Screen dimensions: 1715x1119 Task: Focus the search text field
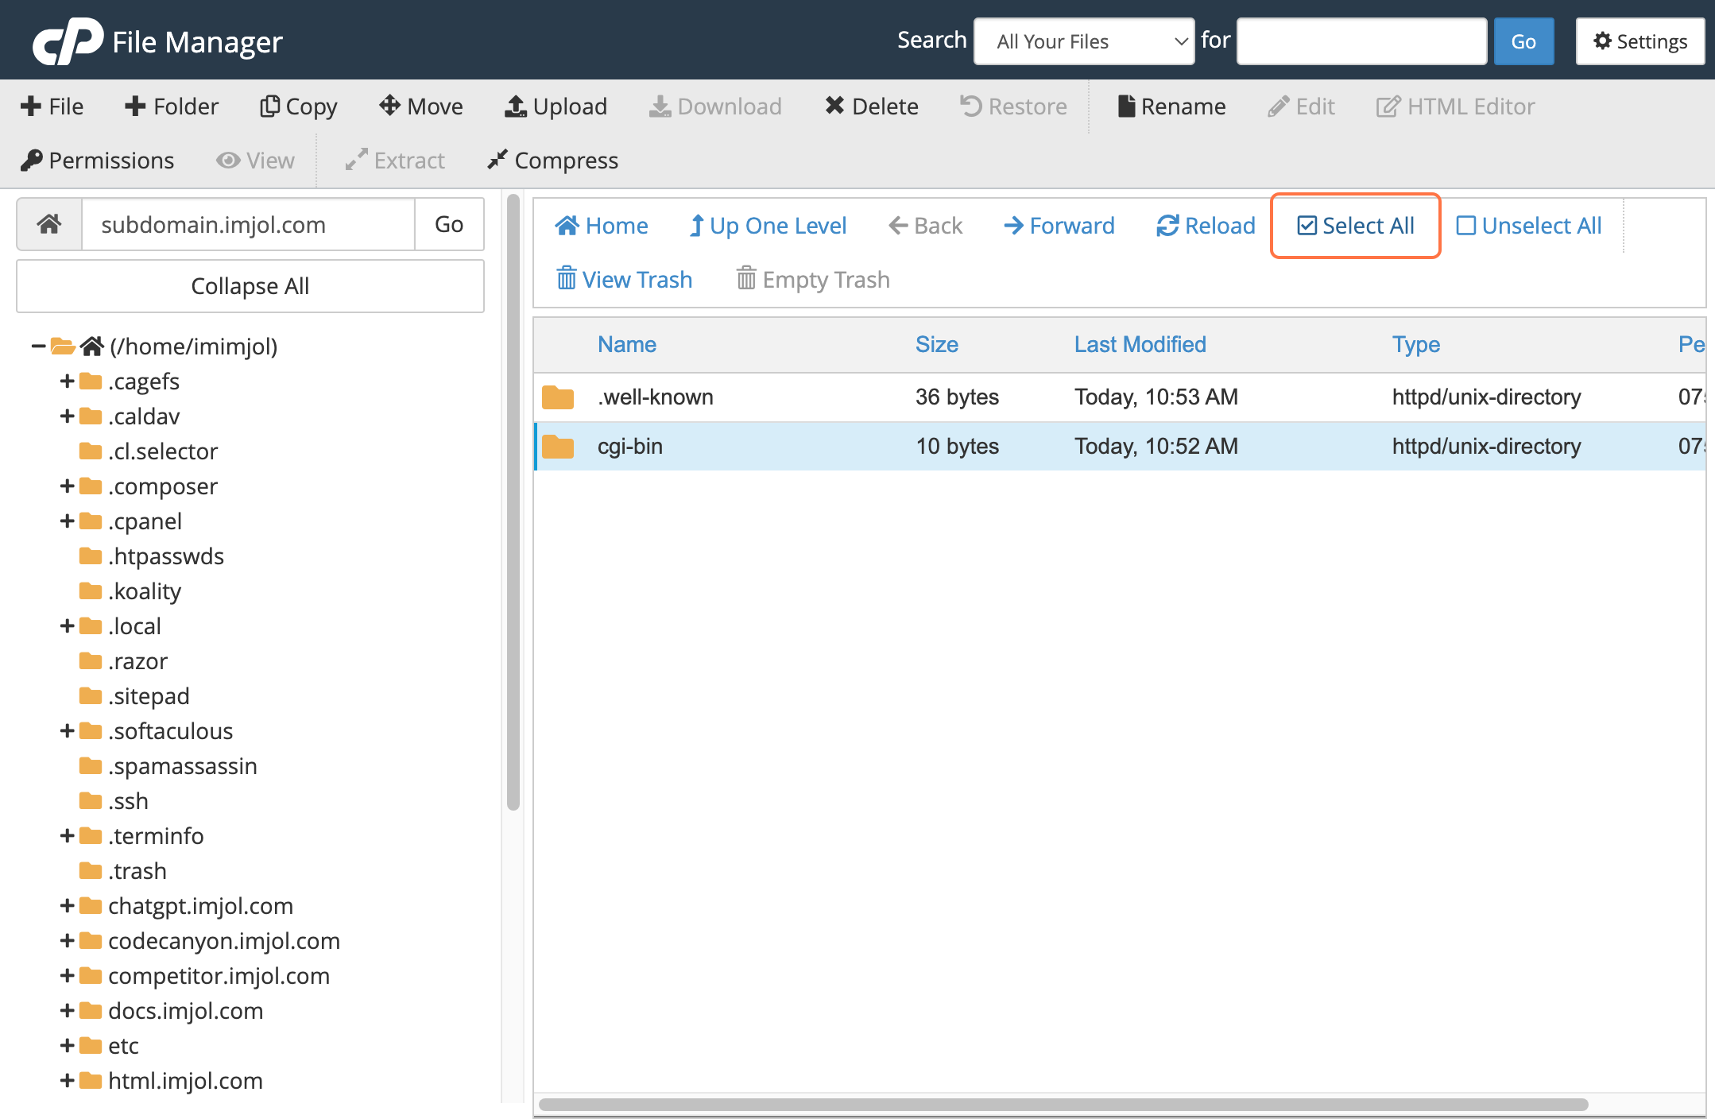click(1361, 41)
